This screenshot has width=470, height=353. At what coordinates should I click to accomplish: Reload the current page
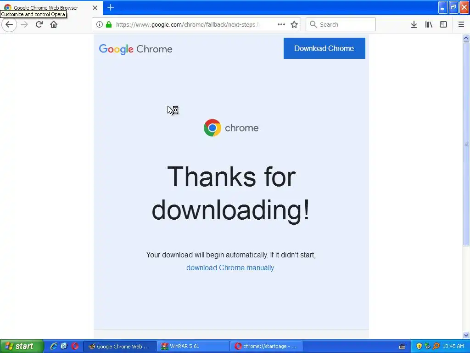[x=39, y=25]
